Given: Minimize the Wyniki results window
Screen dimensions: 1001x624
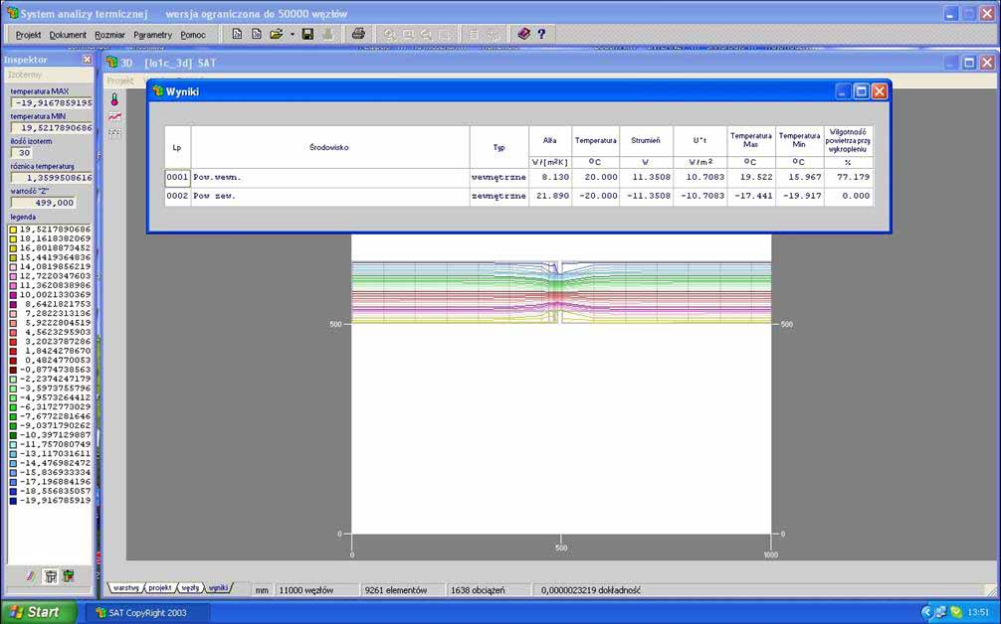Looking at the screenshot, I should click(844, 91).
